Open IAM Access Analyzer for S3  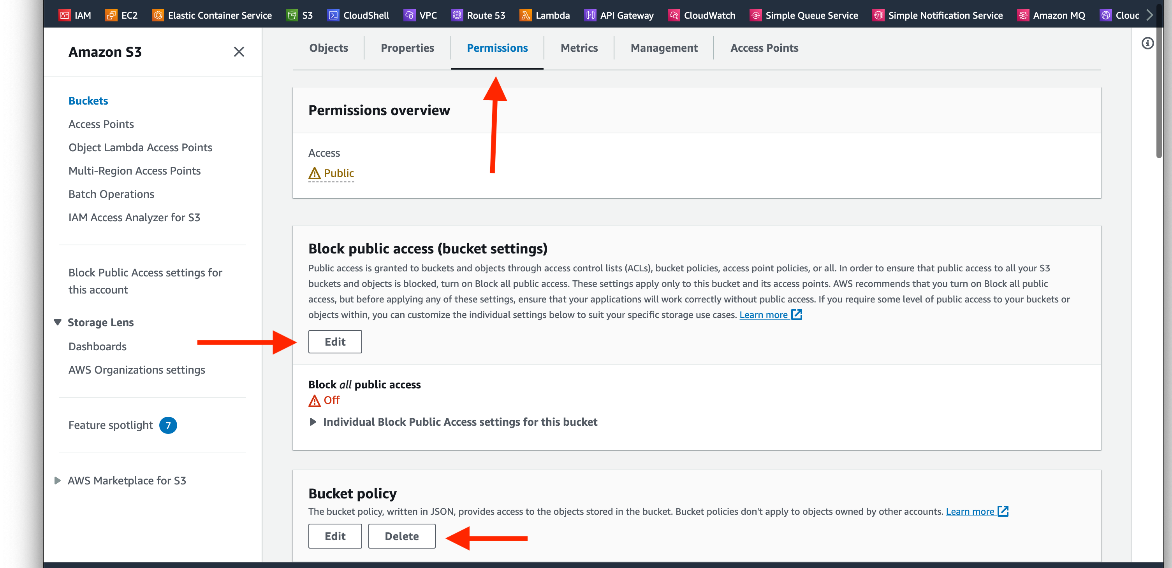tap(134, 217)
